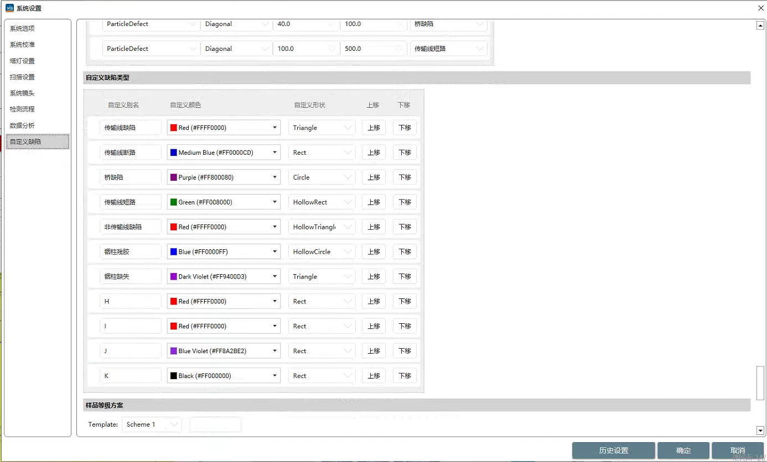Move 传输线缺陷 row up with 上移
The width and height of the screenshot is (767, 462).
374,128
